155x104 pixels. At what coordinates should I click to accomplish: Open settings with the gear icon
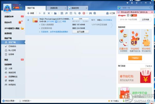(80, 13)
